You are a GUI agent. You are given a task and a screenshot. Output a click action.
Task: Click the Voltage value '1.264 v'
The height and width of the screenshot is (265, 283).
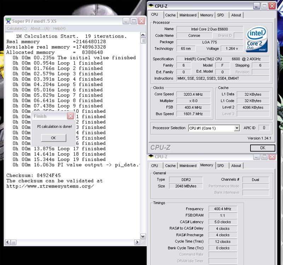click(x=232, y=49)
